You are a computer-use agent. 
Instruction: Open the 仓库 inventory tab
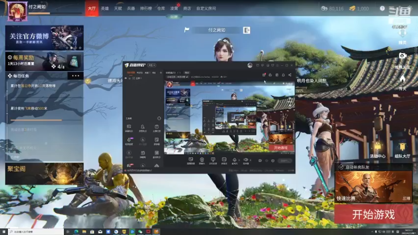[161, 8]
